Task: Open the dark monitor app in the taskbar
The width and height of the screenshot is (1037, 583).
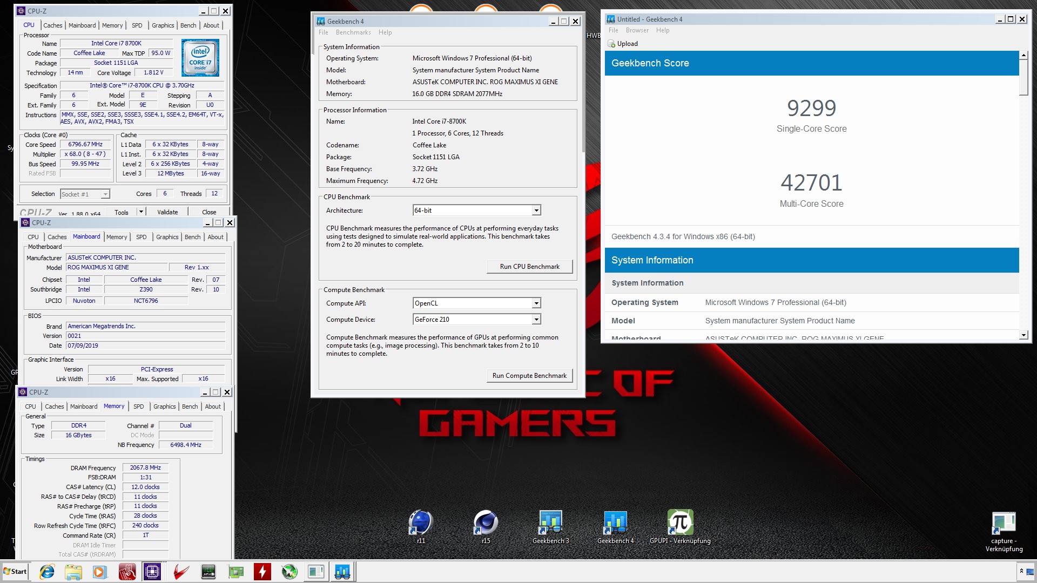Action: pyautogui.click(x=208, y=572)
